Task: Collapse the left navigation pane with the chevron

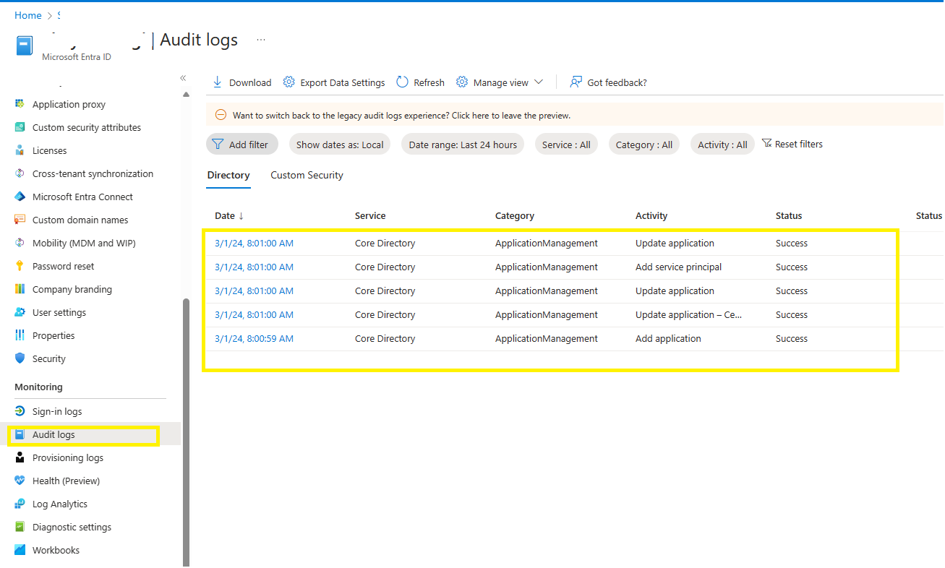Action: click(x=182, y=77)
